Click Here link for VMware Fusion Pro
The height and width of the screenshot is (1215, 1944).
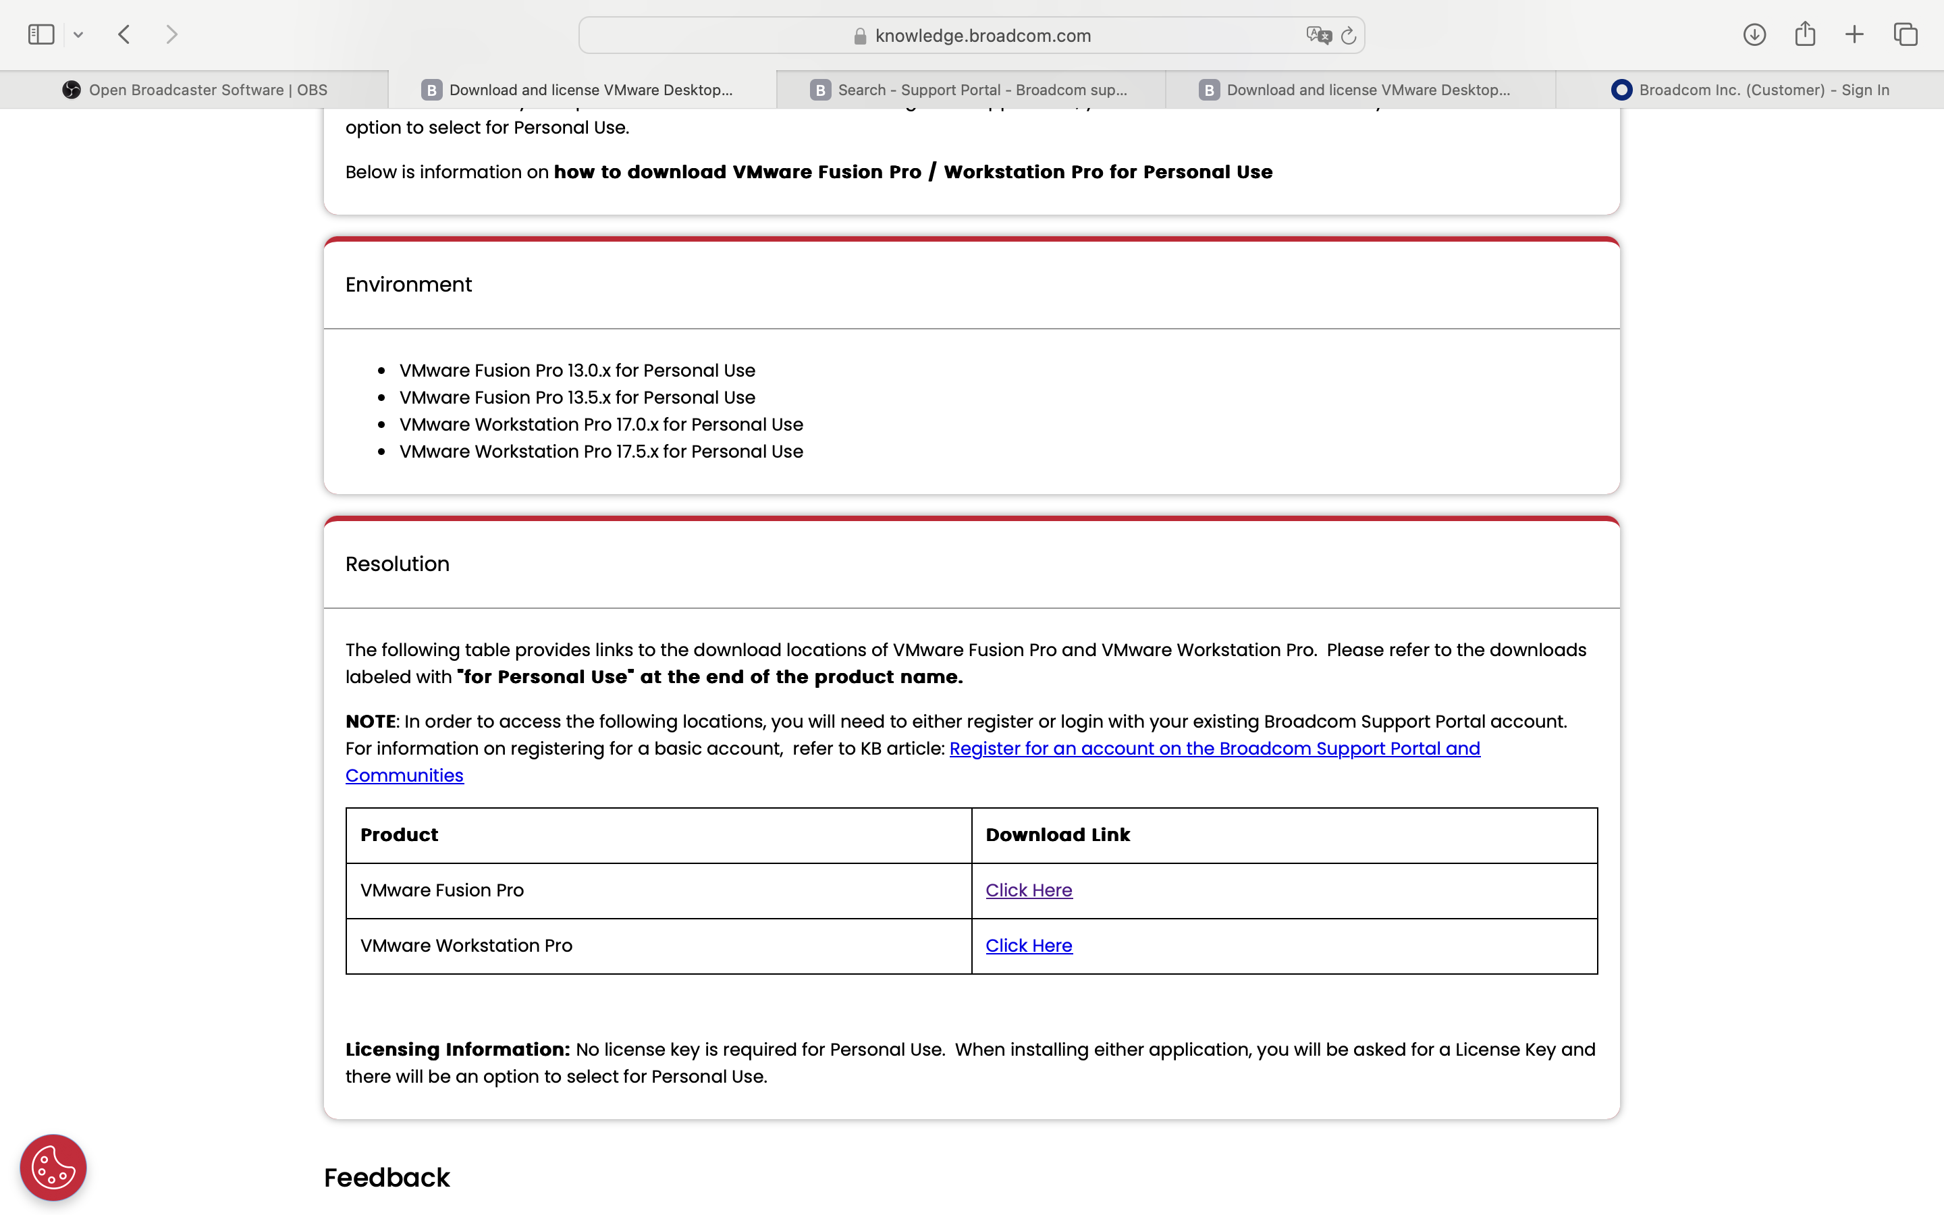(x=1029, y=890)
